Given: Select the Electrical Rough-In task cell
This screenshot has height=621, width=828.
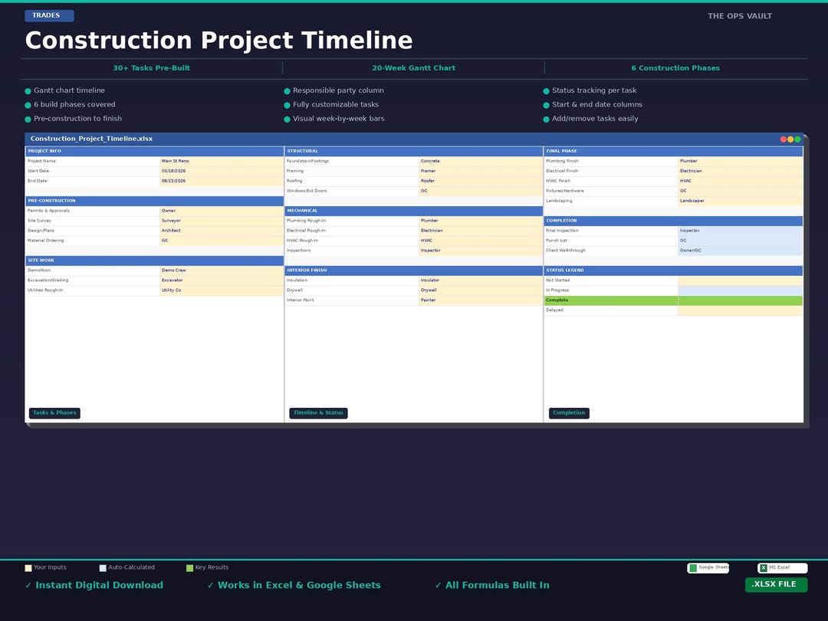Looking at the screenshot, I should coord(352,231).
